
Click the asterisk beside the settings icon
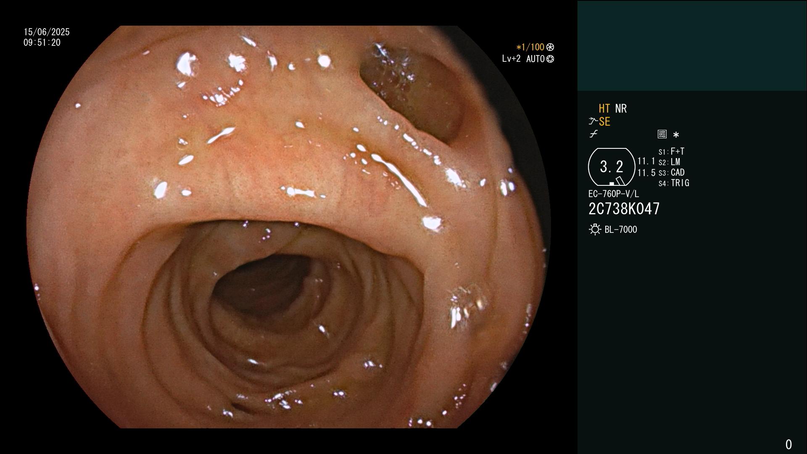(x=676, y=135)
